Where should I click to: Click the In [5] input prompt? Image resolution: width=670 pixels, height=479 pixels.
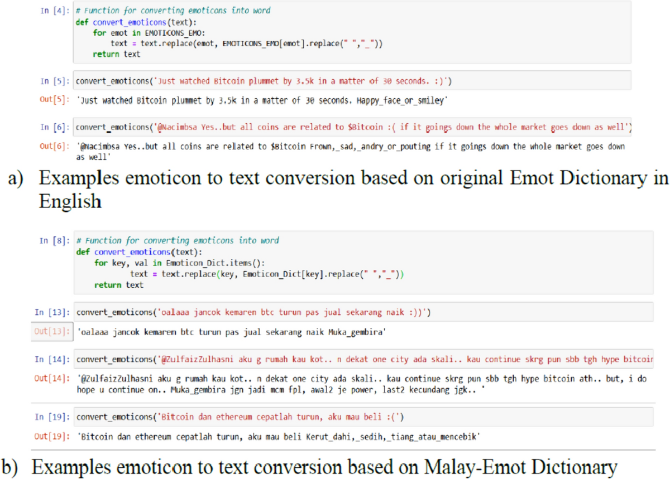(54, 80)
